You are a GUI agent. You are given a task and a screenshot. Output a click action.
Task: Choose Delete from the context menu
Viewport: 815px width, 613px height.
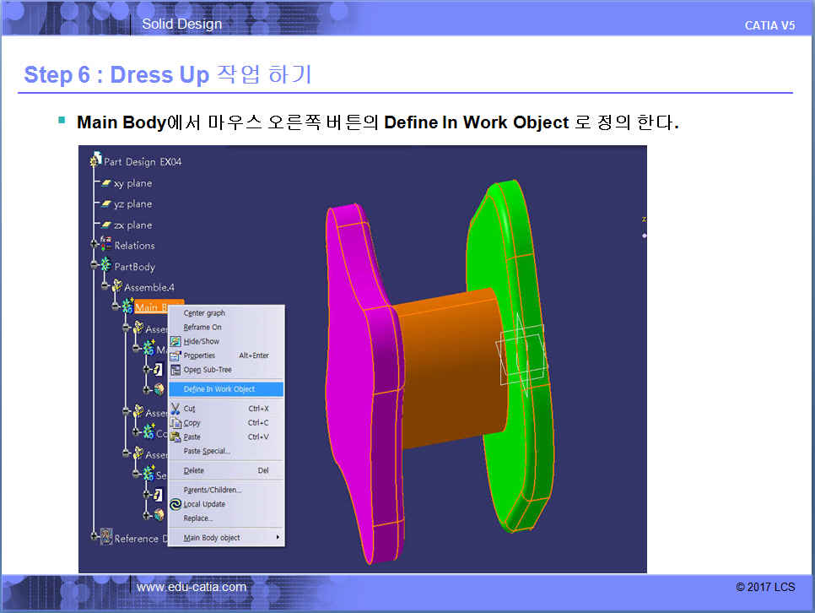(194, 470)
